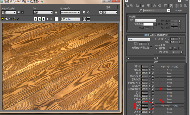Select the 贴图通道 map channel radio button
190x115 pixels.
tap(157, 52)
